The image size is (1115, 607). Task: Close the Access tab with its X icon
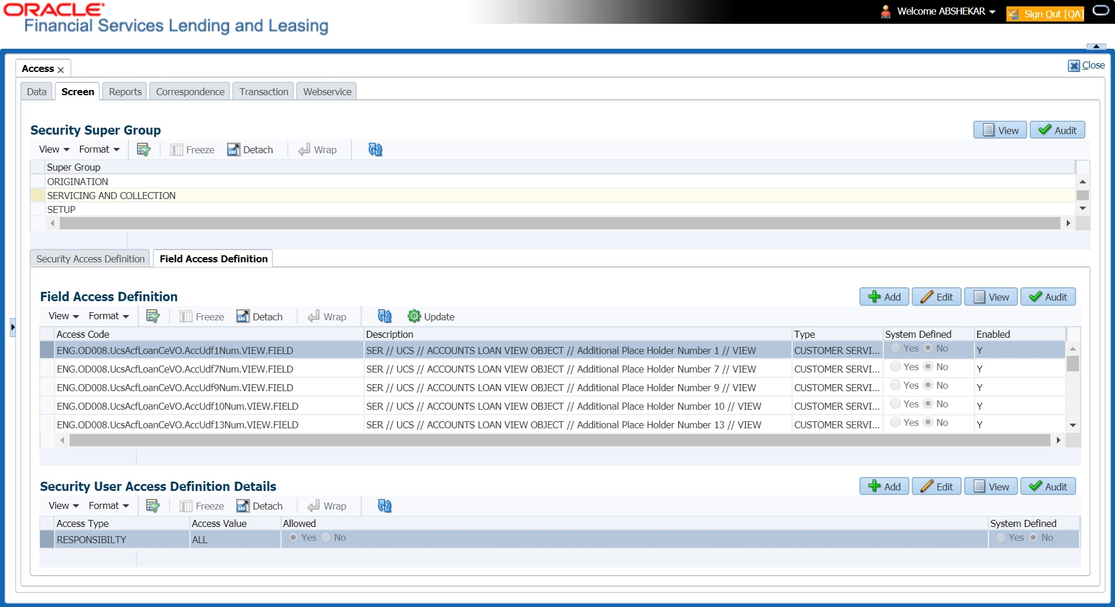click(60, 70)
